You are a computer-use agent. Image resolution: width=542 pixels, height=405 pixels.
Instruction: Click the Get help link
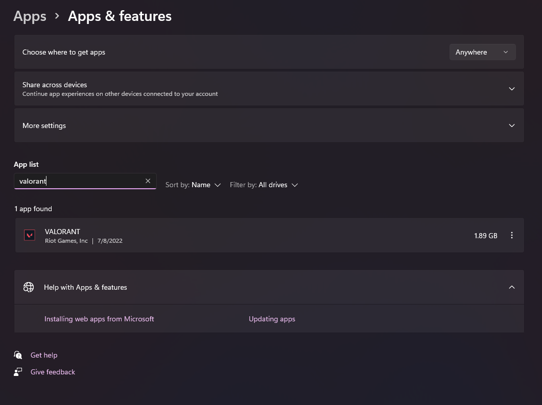pyautogui.click(x=44, y=355)
